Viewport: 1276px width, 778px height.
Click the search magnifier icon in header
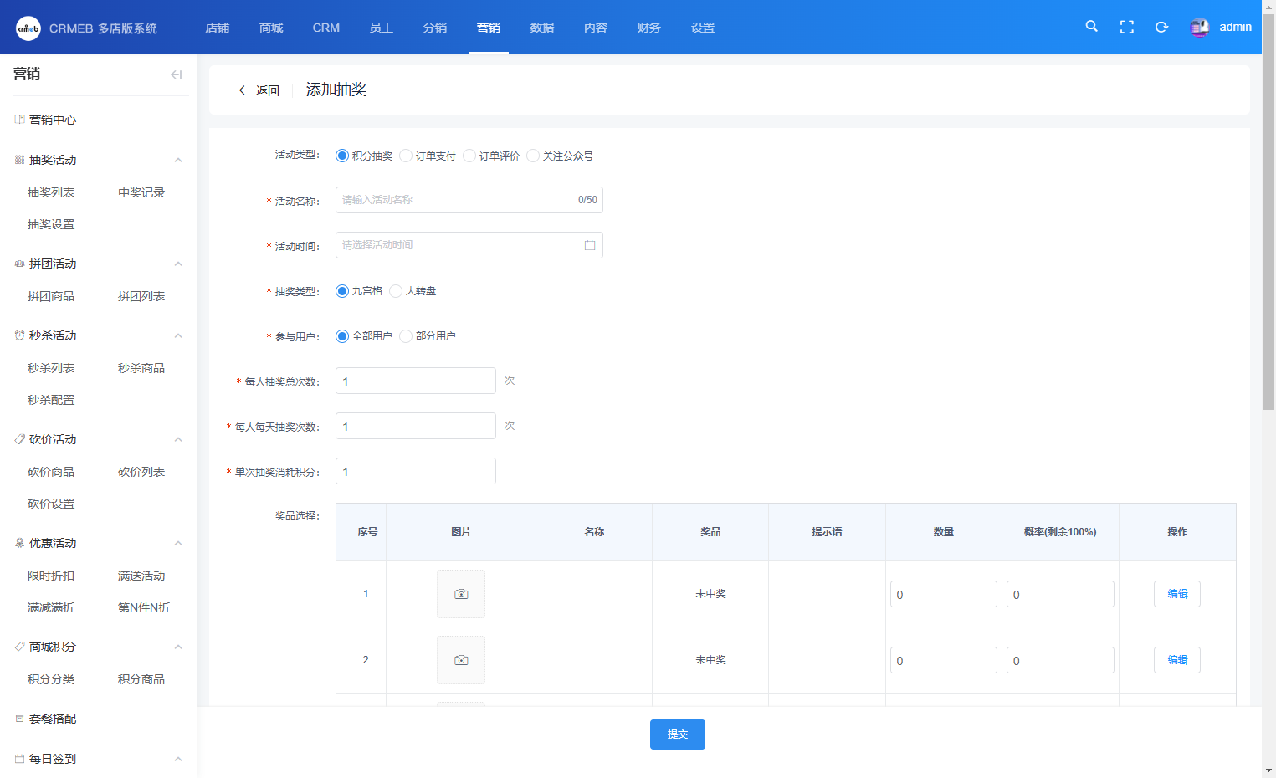pyautogui.click(x=1091, y=27)
